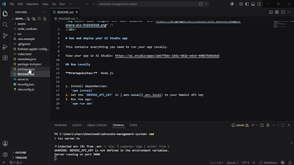Screen dimensions: 294x165
Task: Click the editor minimap
Action: point(281,24)
